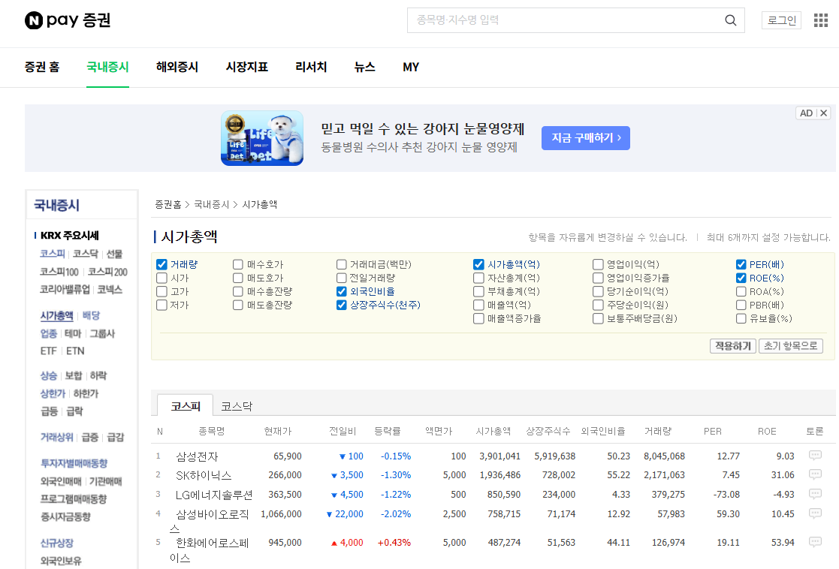Viewport: 839px width, 569px height.
Task: Open 배당 link in sidebar
Action: (91, 315)
